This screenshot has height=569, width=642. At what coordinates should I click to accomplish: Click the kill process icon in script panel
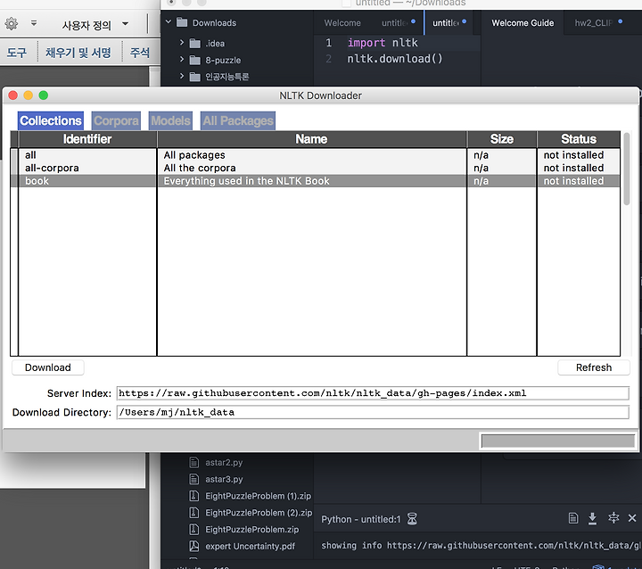[613, 518]
